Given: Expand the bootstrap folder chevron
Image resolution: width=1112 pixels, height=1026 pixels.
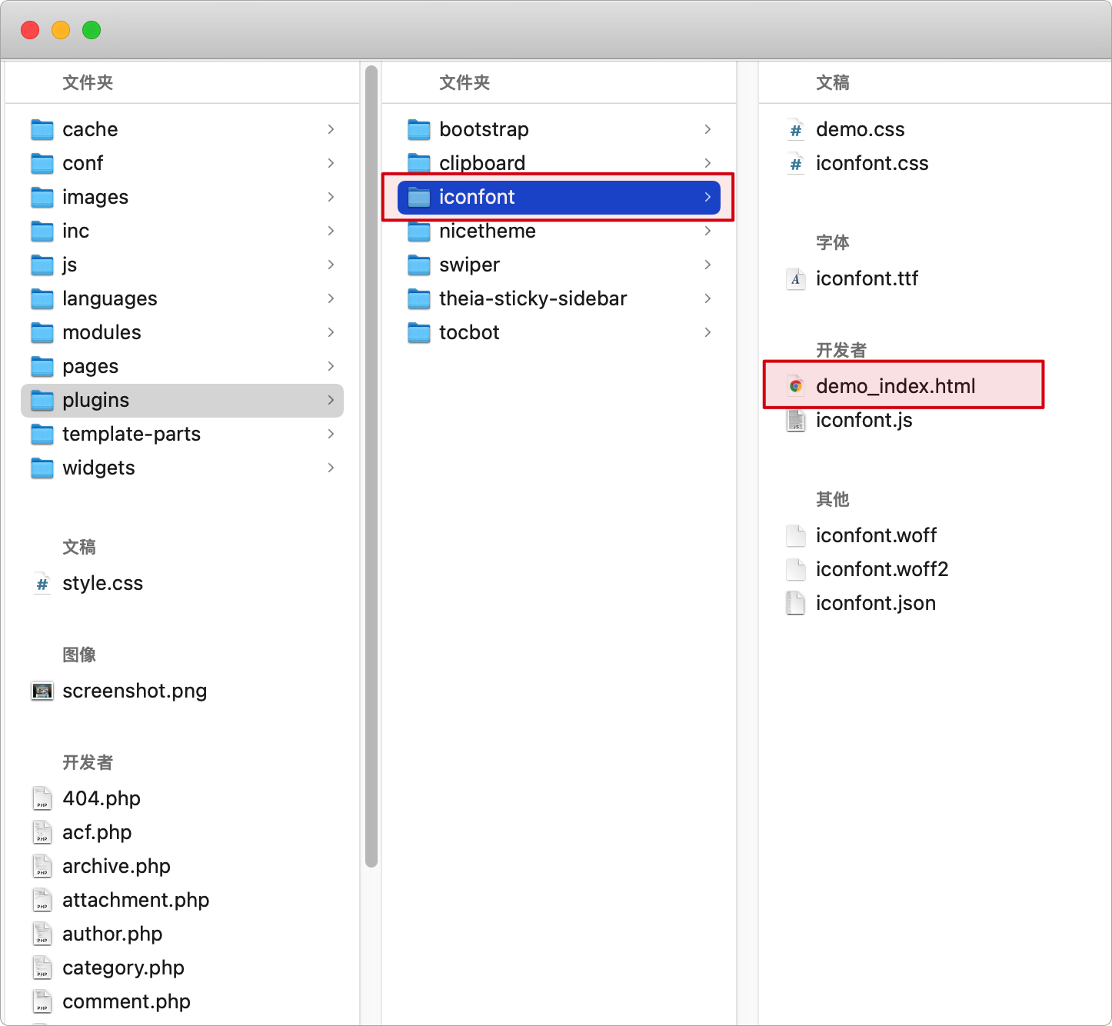Looking at the screenshot, I should tap(707, 129).
